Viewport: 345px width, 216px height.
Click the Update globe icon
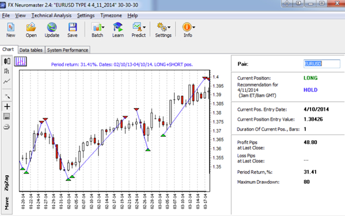click(x=52, y=27)
